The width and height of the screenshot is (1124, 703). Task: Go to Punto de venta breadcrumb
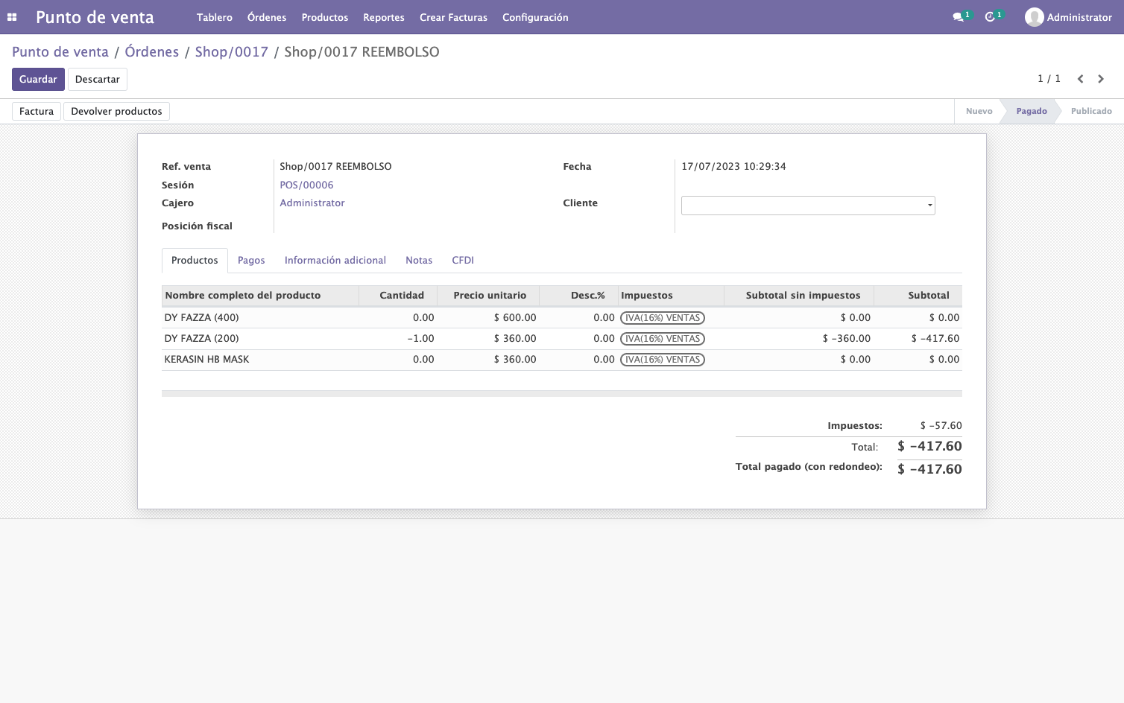60,52
